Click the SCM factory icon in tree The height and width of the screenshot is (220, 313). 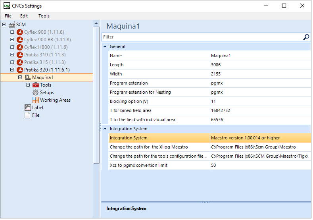pos(12,25)
